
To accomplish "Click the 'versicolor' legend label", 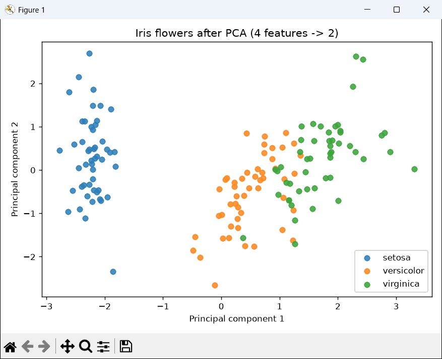I will point(403,271).
